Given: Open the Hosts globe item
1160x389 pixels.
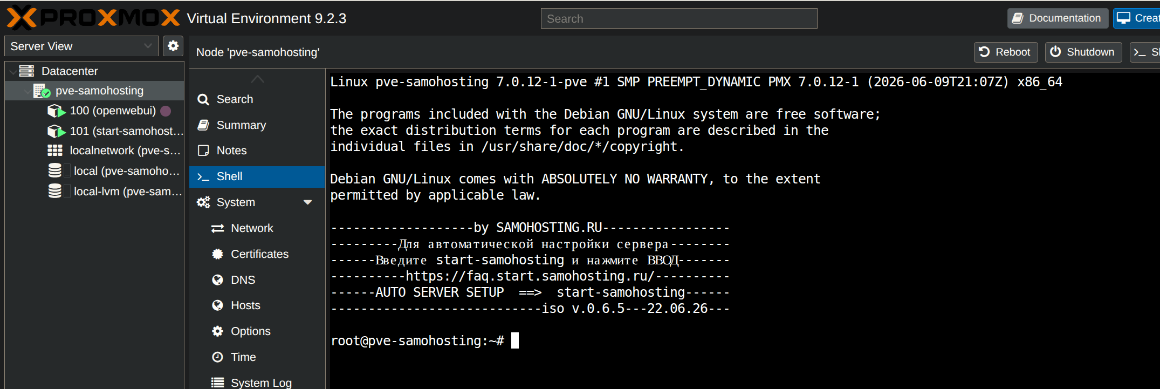Looking at the screenshot, I should coord(257,305).
